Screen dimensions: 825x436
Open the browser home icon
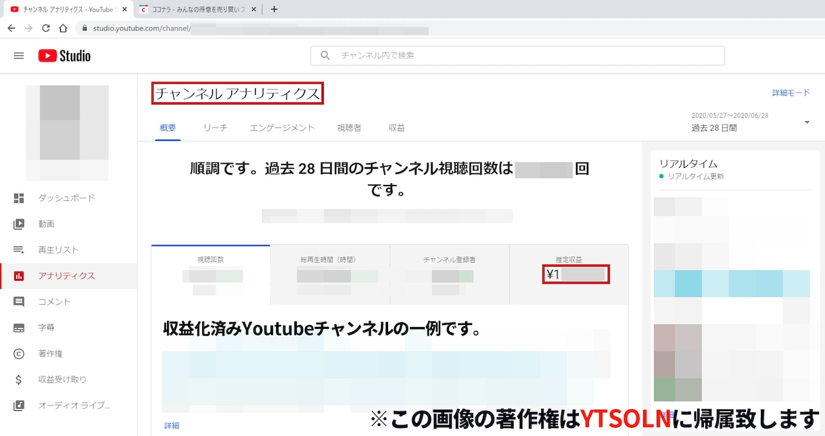(64, 28)
